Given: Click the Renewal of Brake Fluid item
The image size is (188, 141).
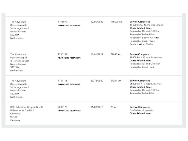Looking at the screenshot, I should pyautogui.click(x=142, y=67).
